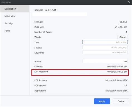This screenshot has width=132, height=107.
Task: Click the PDF Version value 1.7
Action: point(126,85)
